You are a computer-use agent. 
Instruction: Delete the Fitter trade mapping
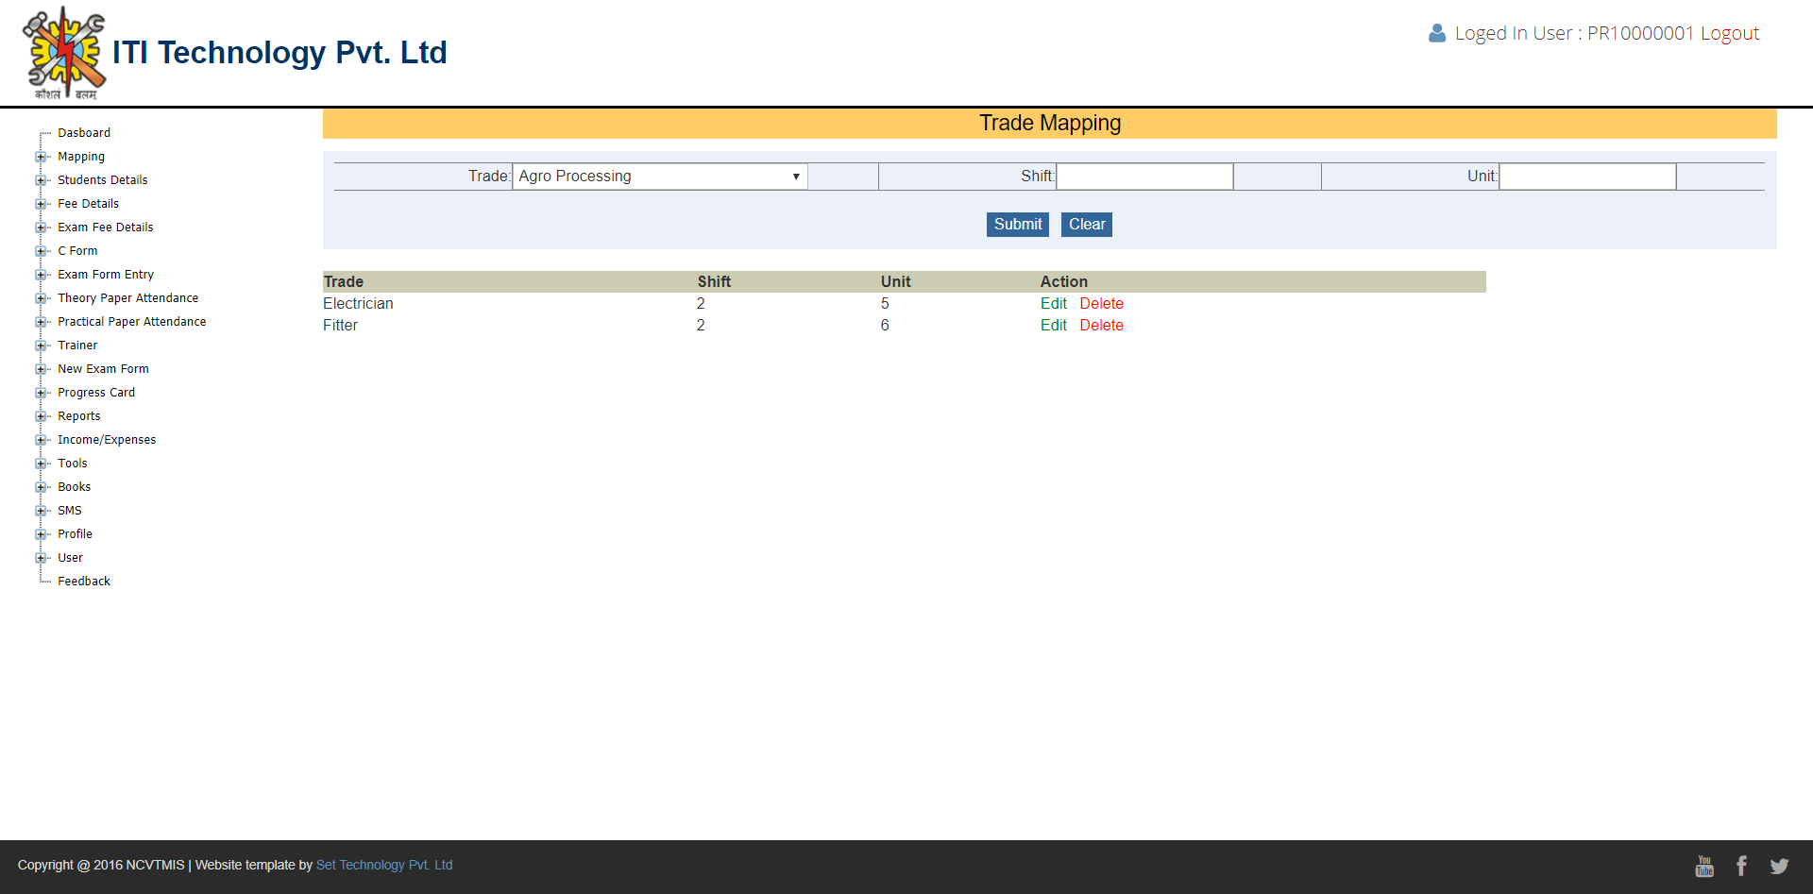pyautogui.click(x=1101, y=326)
